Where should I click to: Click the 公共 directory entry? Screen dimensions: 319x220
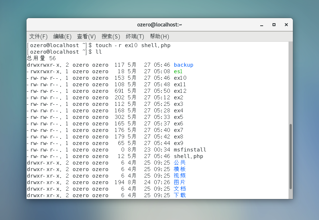pyautogui.click(x=180, y=163)
